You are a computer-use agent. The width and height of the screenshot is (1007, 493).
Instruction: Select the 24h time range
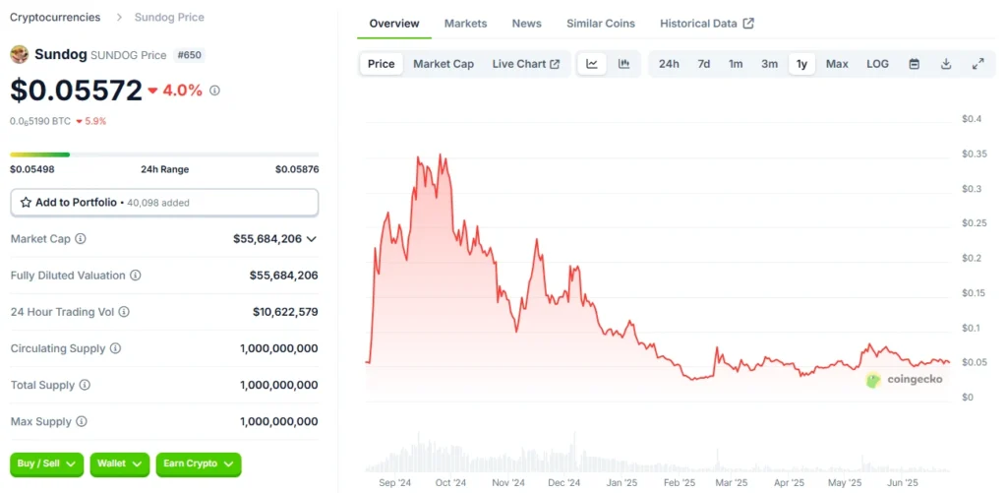tap(669, 64)
